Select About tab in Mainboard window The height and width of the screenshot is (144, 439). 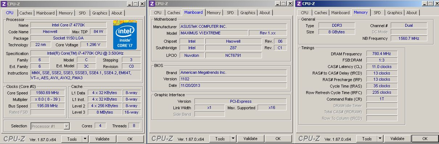(x=265, y=13)
